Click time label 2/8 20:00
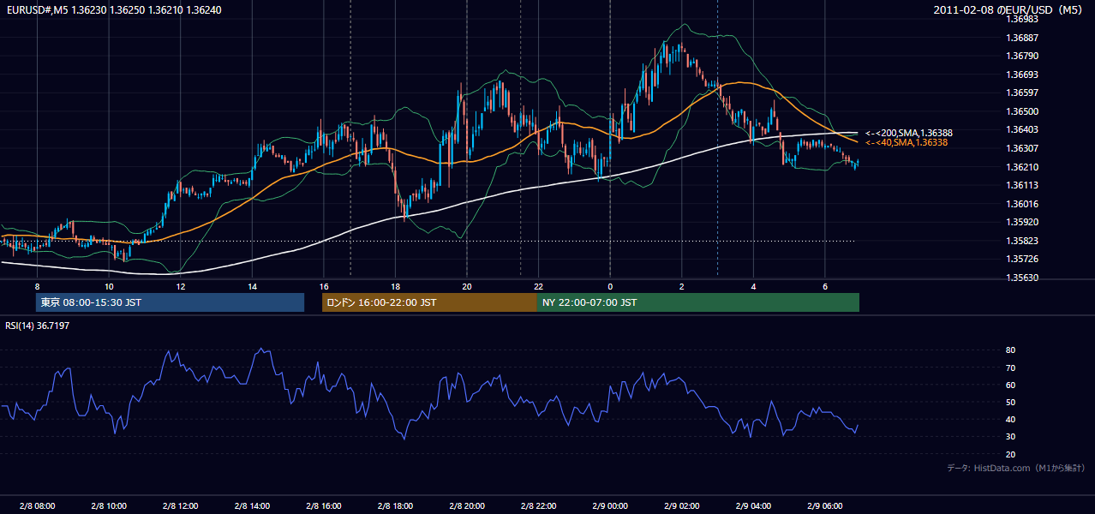Screen dimensions: 1095x514 [x=466, y=505]
